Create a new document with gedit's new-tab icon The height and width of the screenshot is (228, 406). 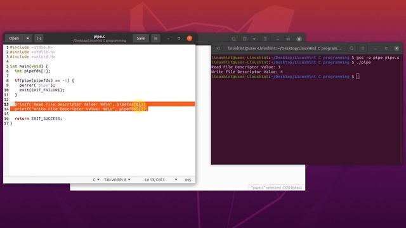click(x=39, y=38)
